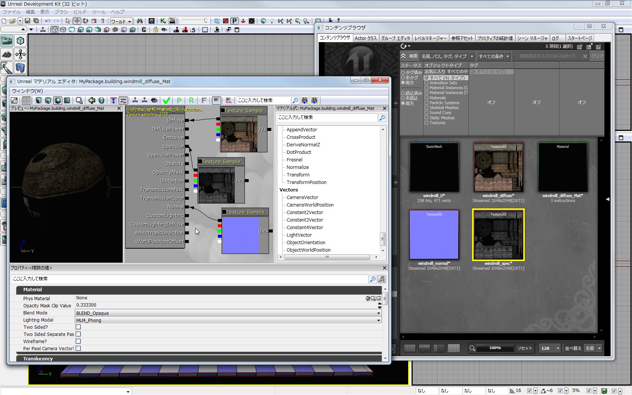Screen dimensions: 632x395
Task: Select the windmill_normal texture thumbnail
Action: coord(434,235)
